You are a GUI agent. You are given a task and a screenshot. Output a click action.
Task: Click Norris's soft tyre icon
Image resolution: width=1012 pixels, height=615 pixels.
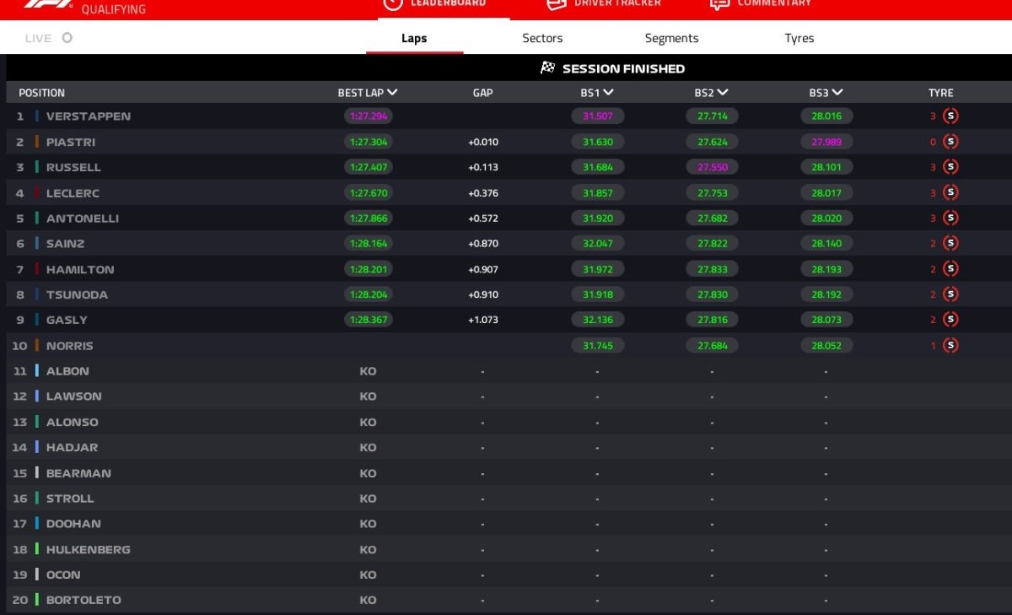[x=950, y=345]
